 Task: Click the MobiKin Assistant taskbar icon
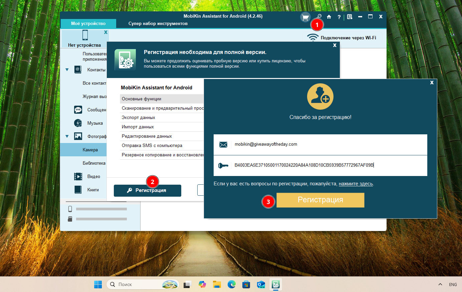click(x=276, y=284)
